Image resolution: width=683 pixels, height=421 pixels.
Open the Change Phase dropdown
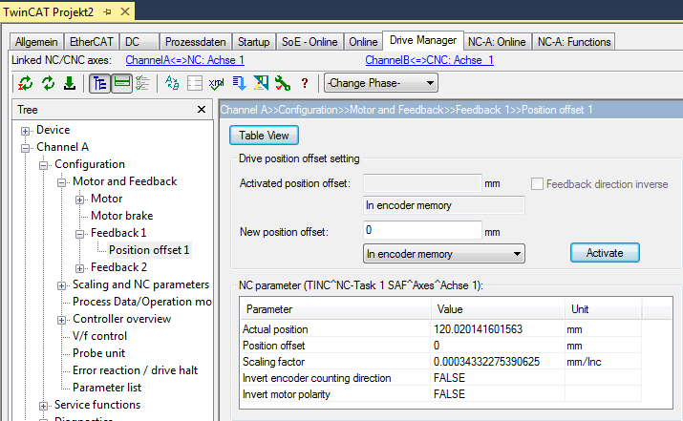[x=381, y=83]
